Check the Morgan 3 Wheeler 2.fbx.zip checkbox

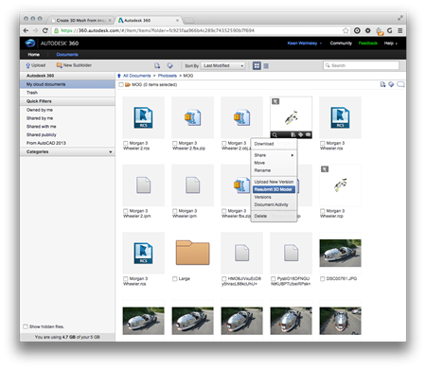point(175,143)
